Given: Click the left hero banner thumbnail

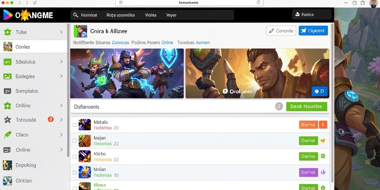Looking at the screenshot, I should [127, 73].
